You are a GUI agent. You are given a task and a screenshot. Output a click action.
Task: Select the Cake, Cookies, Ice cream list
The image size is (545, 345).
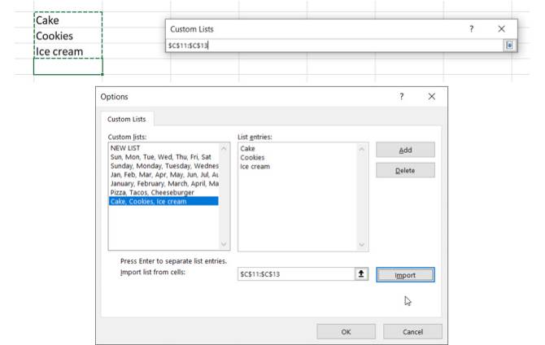point(163,201)
